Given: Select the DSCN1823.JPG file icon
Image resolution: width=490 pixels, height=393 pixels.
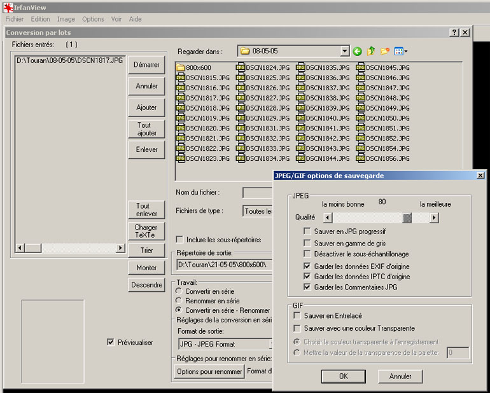Looking at the screenshot, I should 180,158.
